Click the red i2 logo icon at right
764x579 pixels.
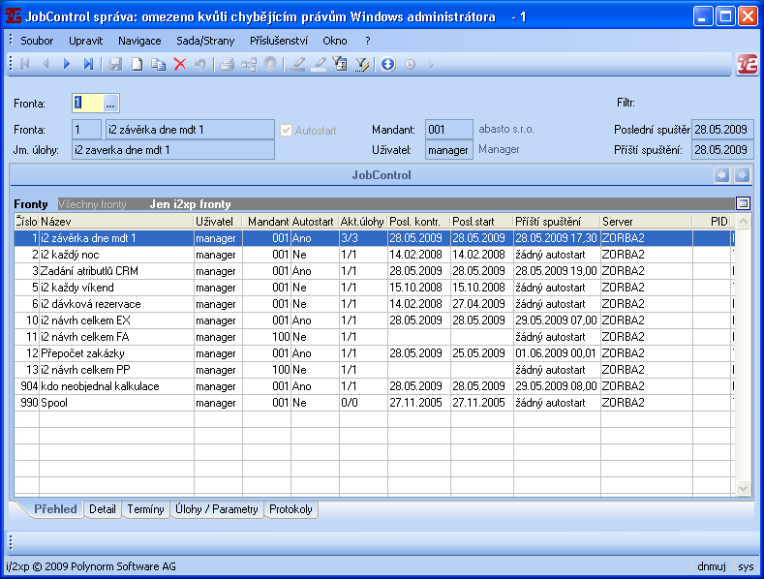coord(747,64)
